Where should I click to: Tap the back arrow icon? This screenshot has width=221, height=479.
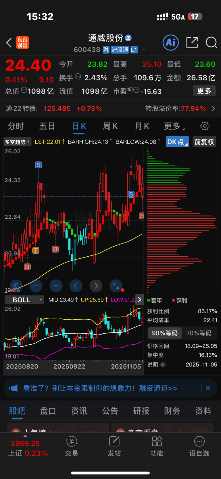pos(9,43)
